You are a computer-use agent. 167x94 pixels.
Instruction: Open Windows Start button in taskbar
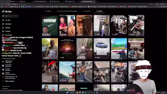(x=67, y=92)
